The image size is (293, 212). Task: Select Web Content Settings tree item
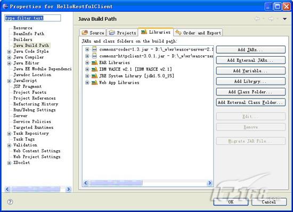tap(37, 151)
